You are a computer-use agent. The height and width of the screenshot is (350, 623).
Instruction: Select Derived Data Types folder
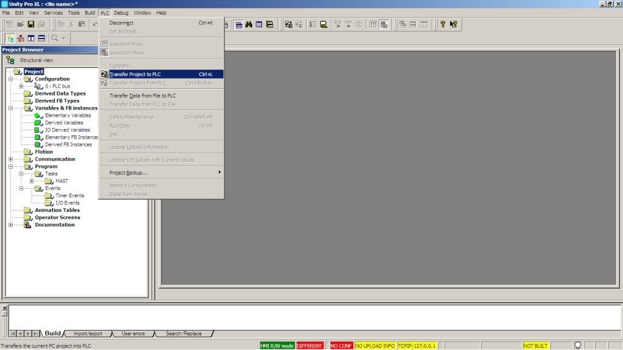pos(60,94)
